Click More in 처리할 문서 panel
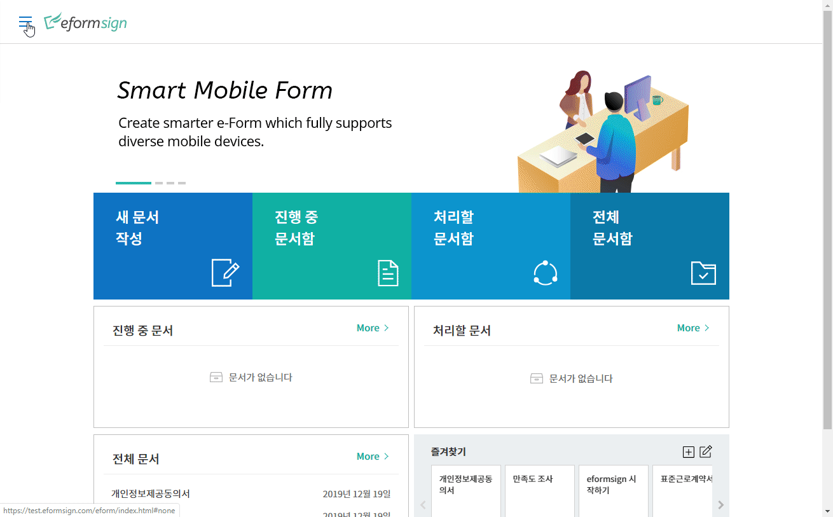The height and width of the screenshot is (517, 833). click(x=693, y=328)
